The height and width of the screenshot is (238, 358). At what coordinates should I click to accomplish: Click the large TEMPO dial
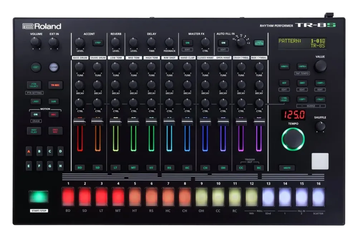[293, 139]
